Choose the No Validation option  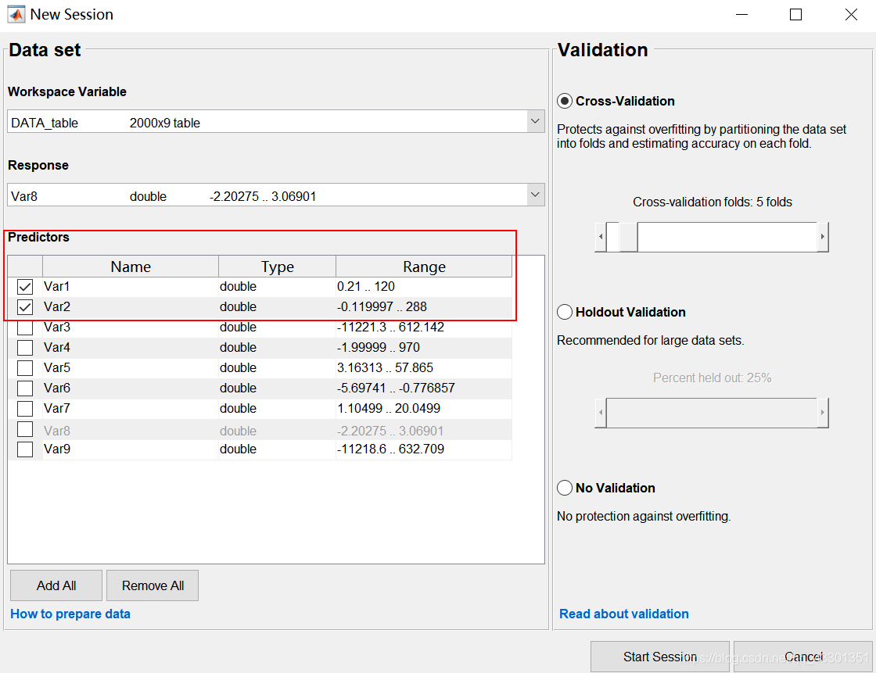[565, 489]
